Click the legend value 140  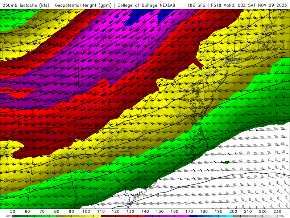point(145,211)
